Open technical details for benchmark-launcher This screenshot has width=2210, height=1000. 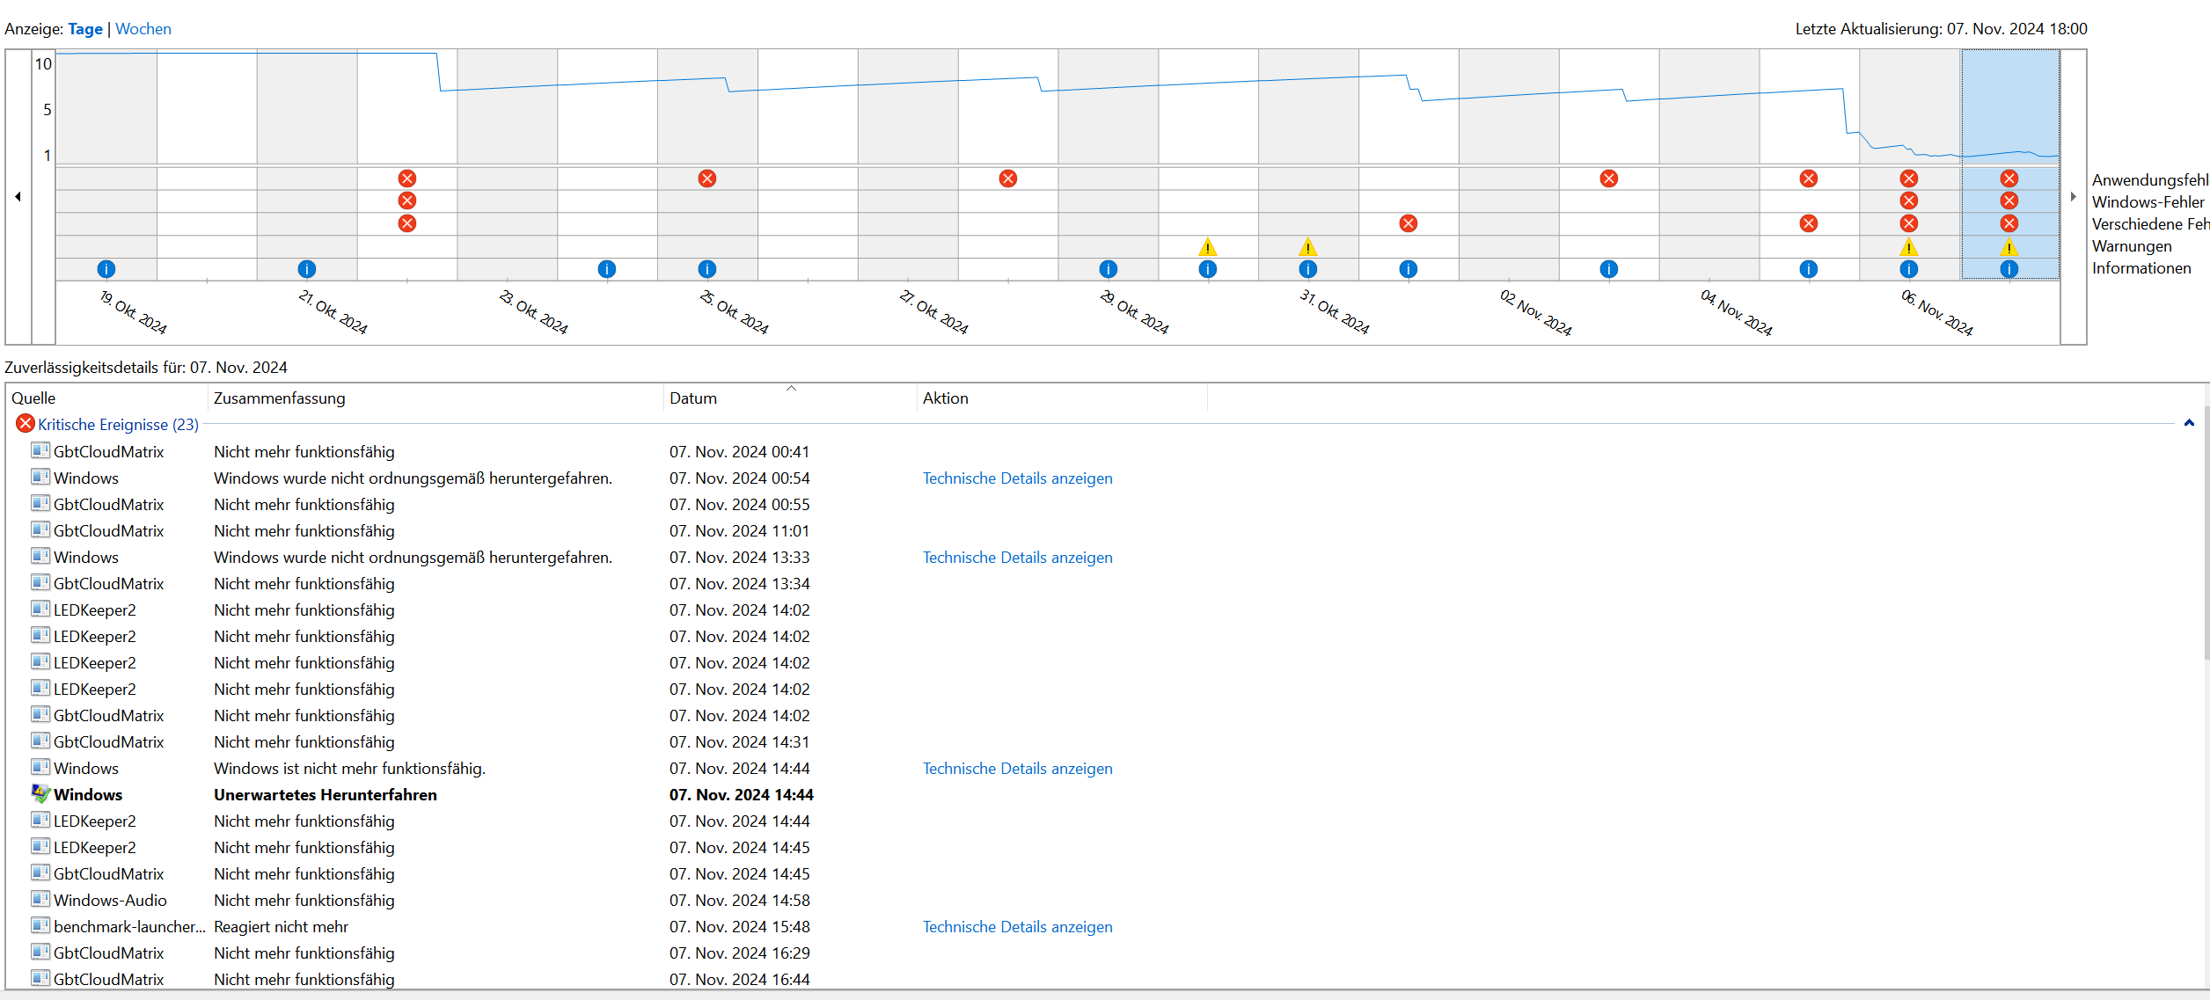click(x=1017, y=927)
